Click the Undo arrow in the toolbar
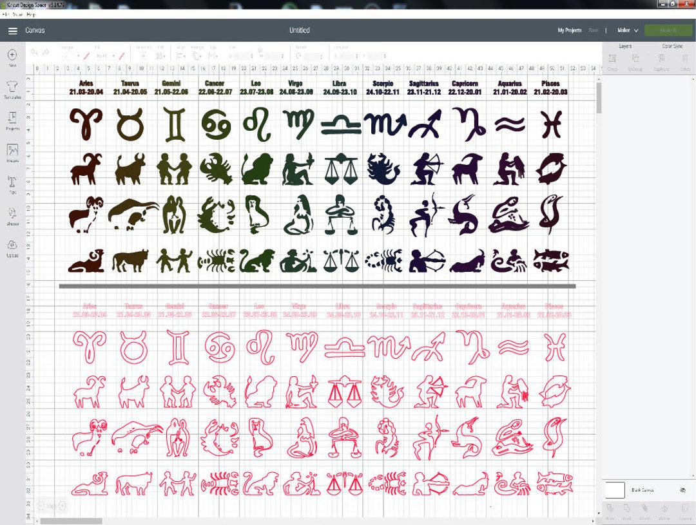This screenshot has width=696, height=525. 33,52
